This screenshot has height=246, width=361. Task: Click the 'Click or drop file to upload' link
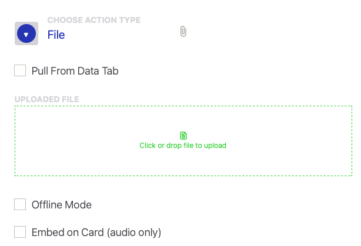[183, 146]
